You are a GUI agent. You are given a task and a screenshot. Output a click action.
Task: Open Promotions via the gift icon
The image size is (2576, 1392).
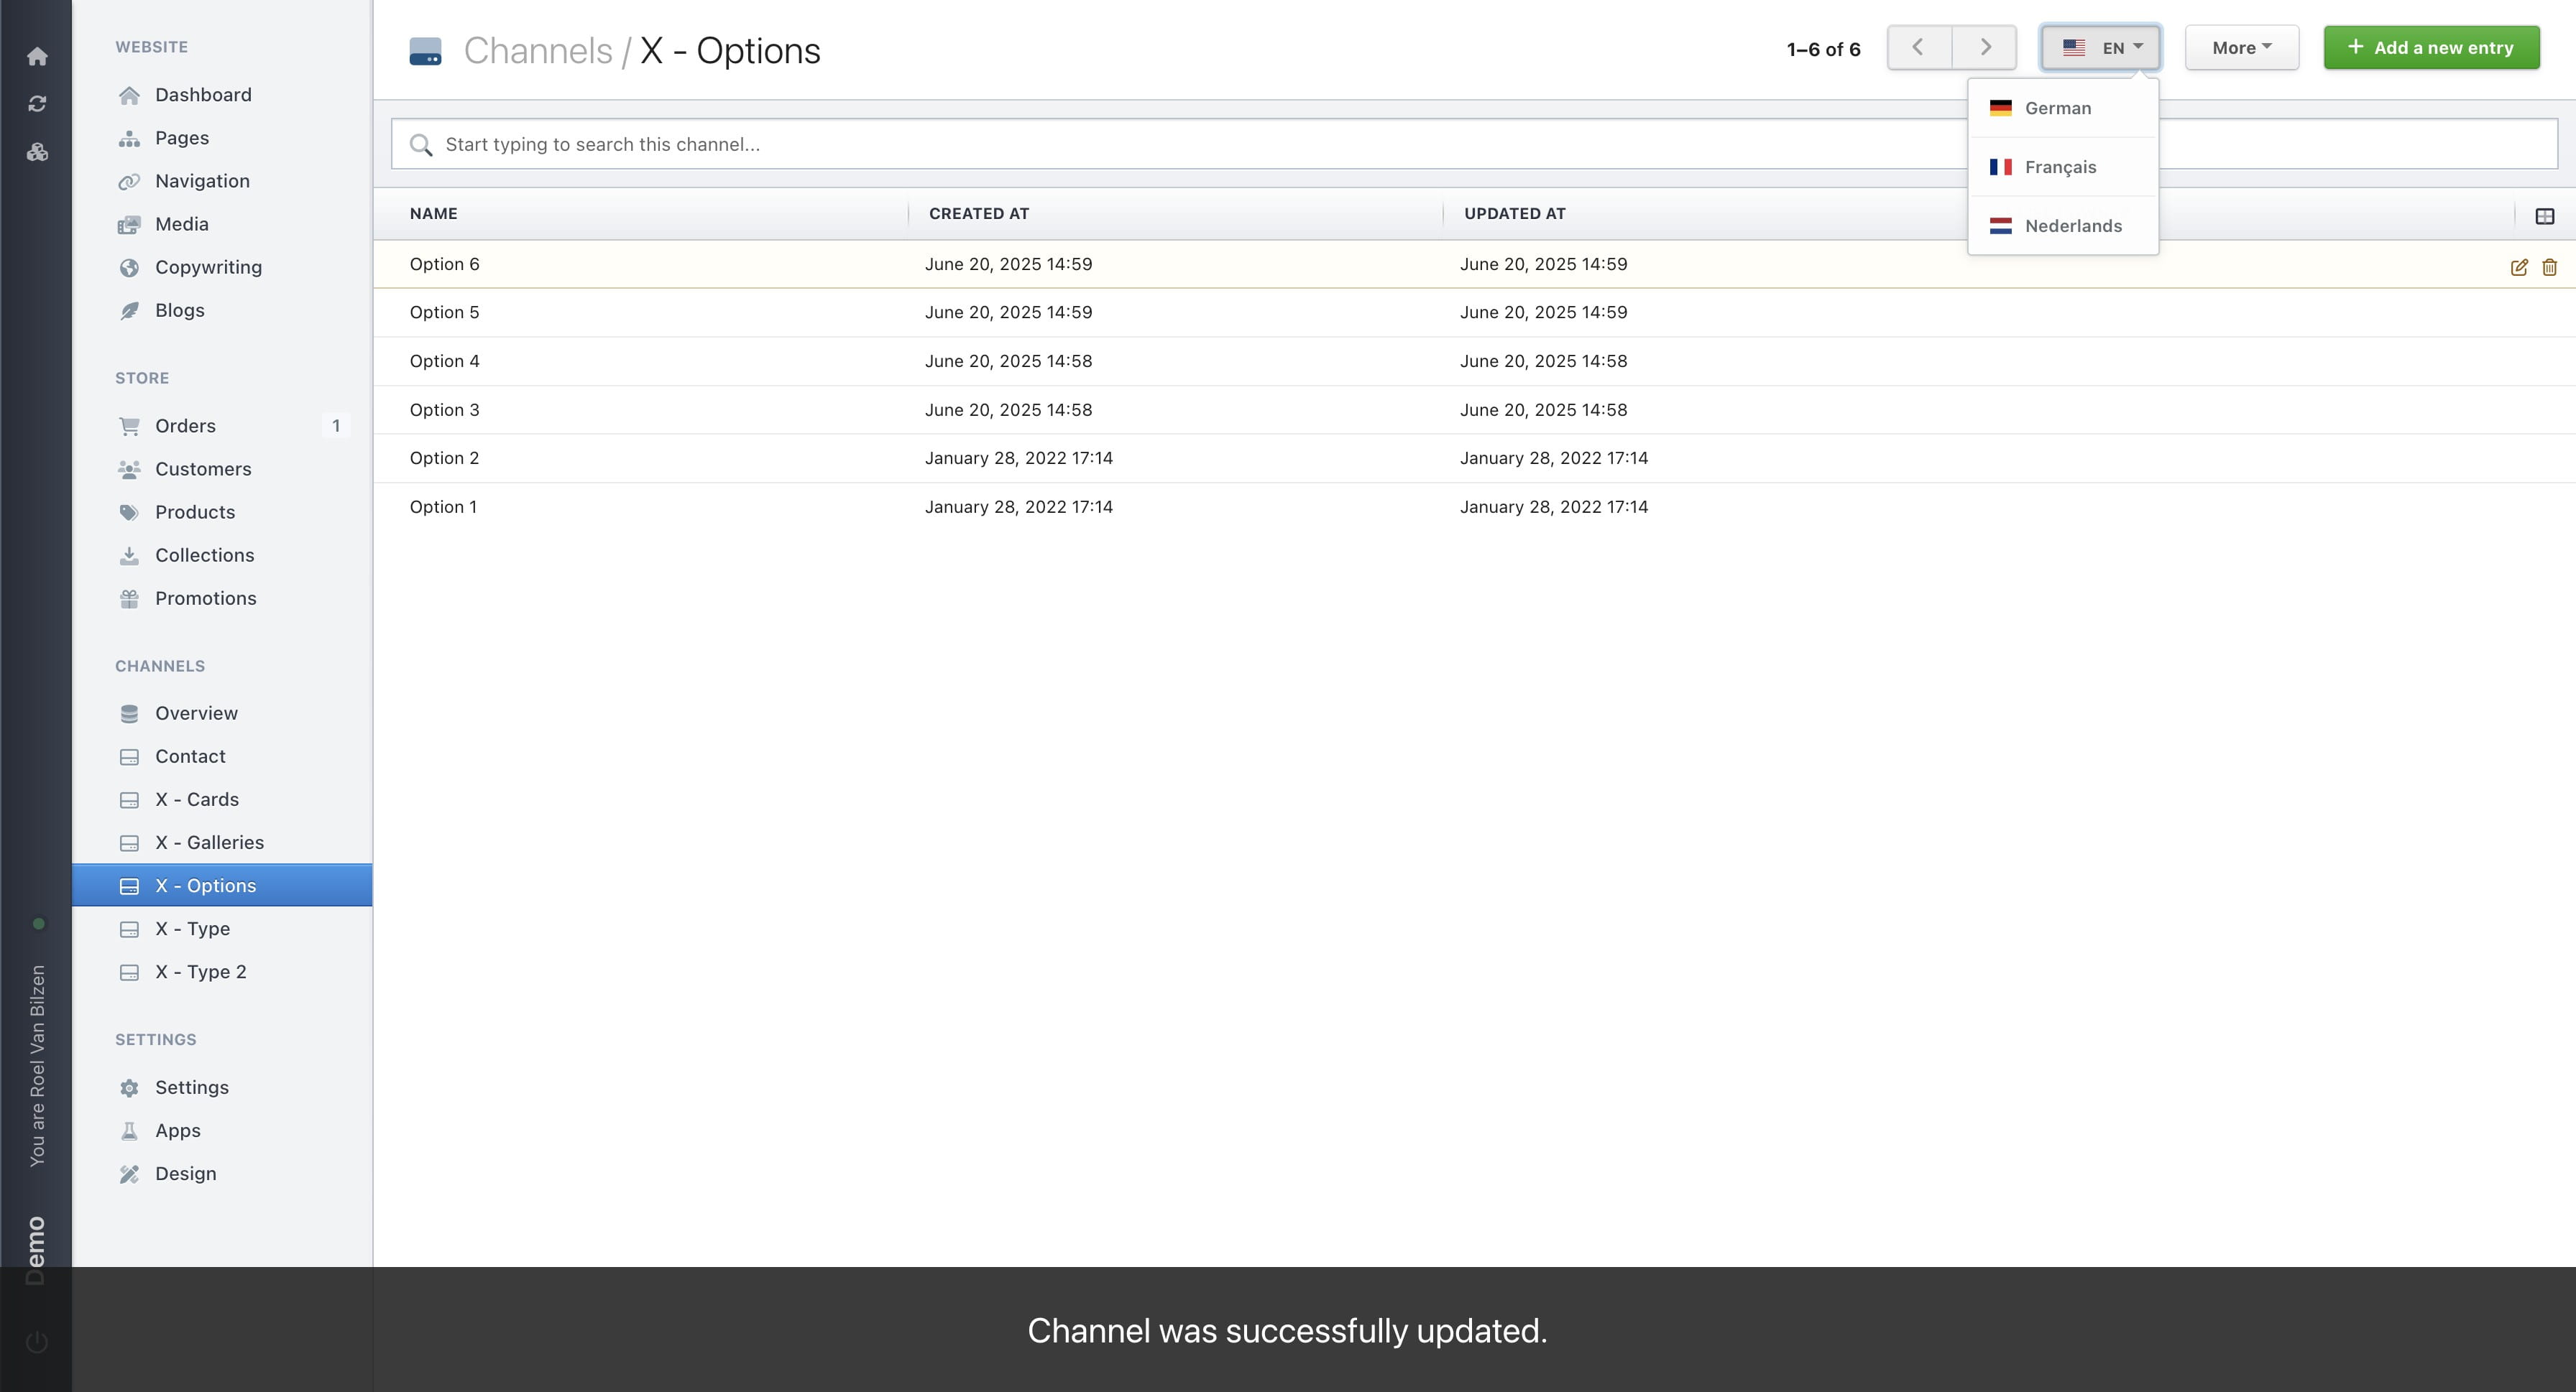[x=130, y=598]
